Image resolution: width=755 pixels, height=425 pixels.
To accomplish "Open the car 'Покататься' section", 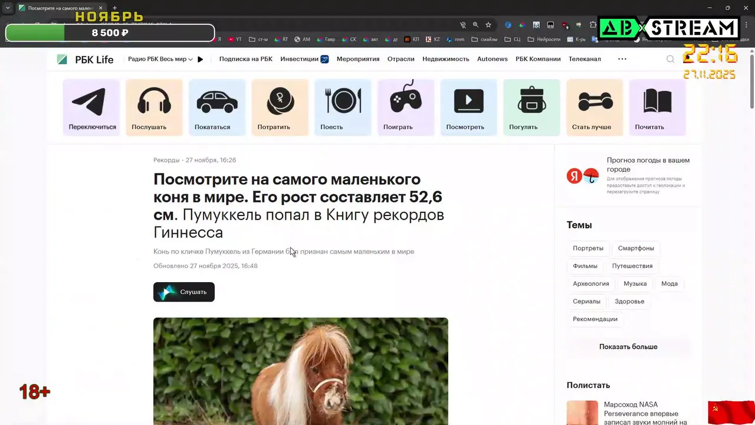I will (x=217, y=107).
